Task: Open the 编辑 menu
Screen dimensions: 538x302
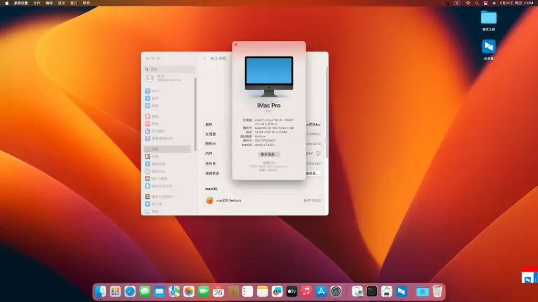Action: (49, 3)
